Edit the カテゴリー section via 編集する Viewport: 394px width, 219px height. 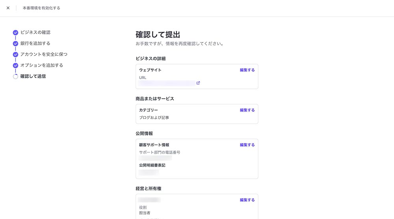247,110
